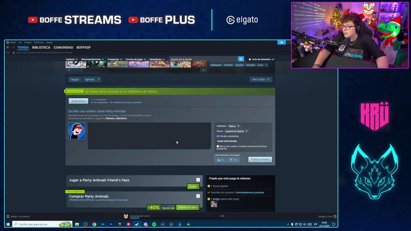Viewport: 411px width, 231px height.
Task: Click the Windows icon on Friend's Pass row
Action: tap(198, 180)
